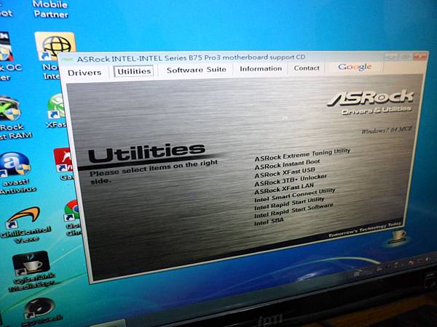Install ASRock Extreme Tuning Utility
Image resolution: width=437 pixels, height=327 pixels.
(302, 155)
